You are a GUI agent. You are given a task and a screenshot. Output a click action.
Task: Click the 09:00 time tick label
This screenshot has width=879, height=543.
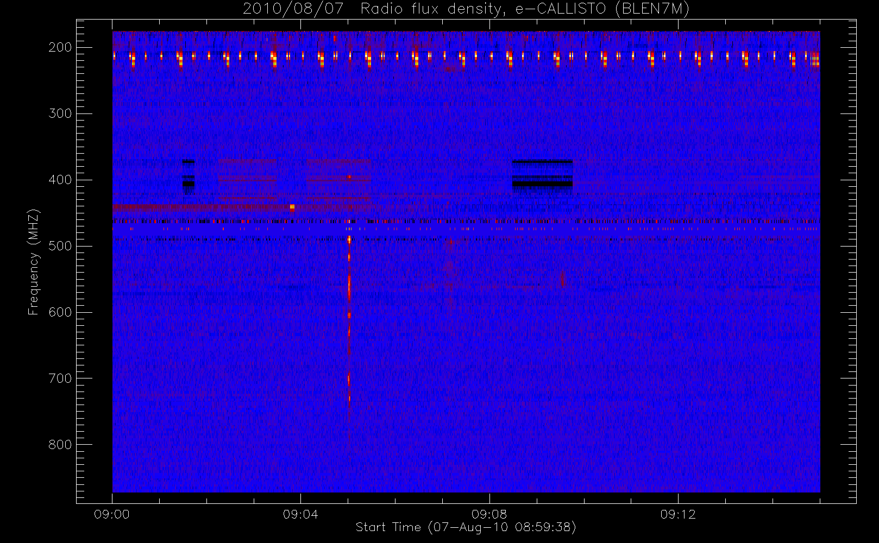(112, 514)
